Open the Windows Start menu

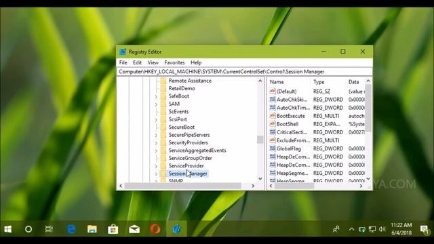tap(7, 229)
